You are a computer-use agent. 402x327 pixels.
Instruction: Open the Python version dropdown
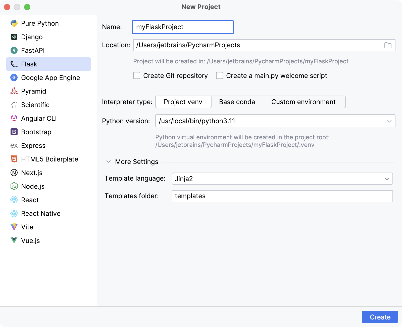[x=389, y=121]
